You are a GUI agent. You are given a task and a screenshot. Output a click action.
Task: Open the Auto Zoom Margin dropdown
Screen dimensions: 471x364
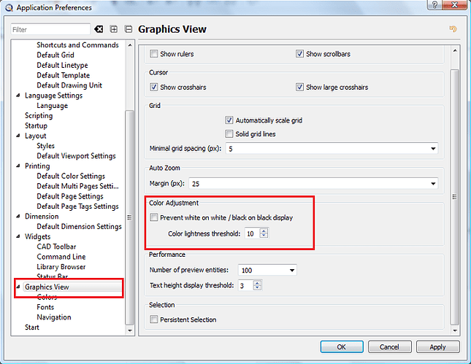point(433,183)
